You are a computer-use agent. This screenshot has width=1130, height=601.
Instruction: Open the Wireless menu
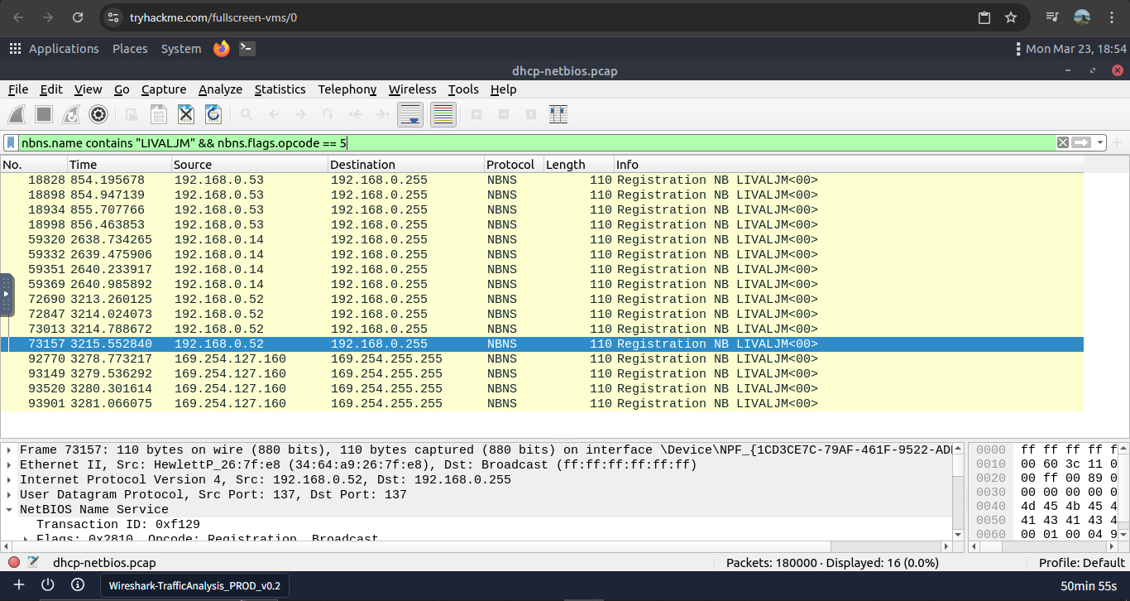click(x=412, y=89)
